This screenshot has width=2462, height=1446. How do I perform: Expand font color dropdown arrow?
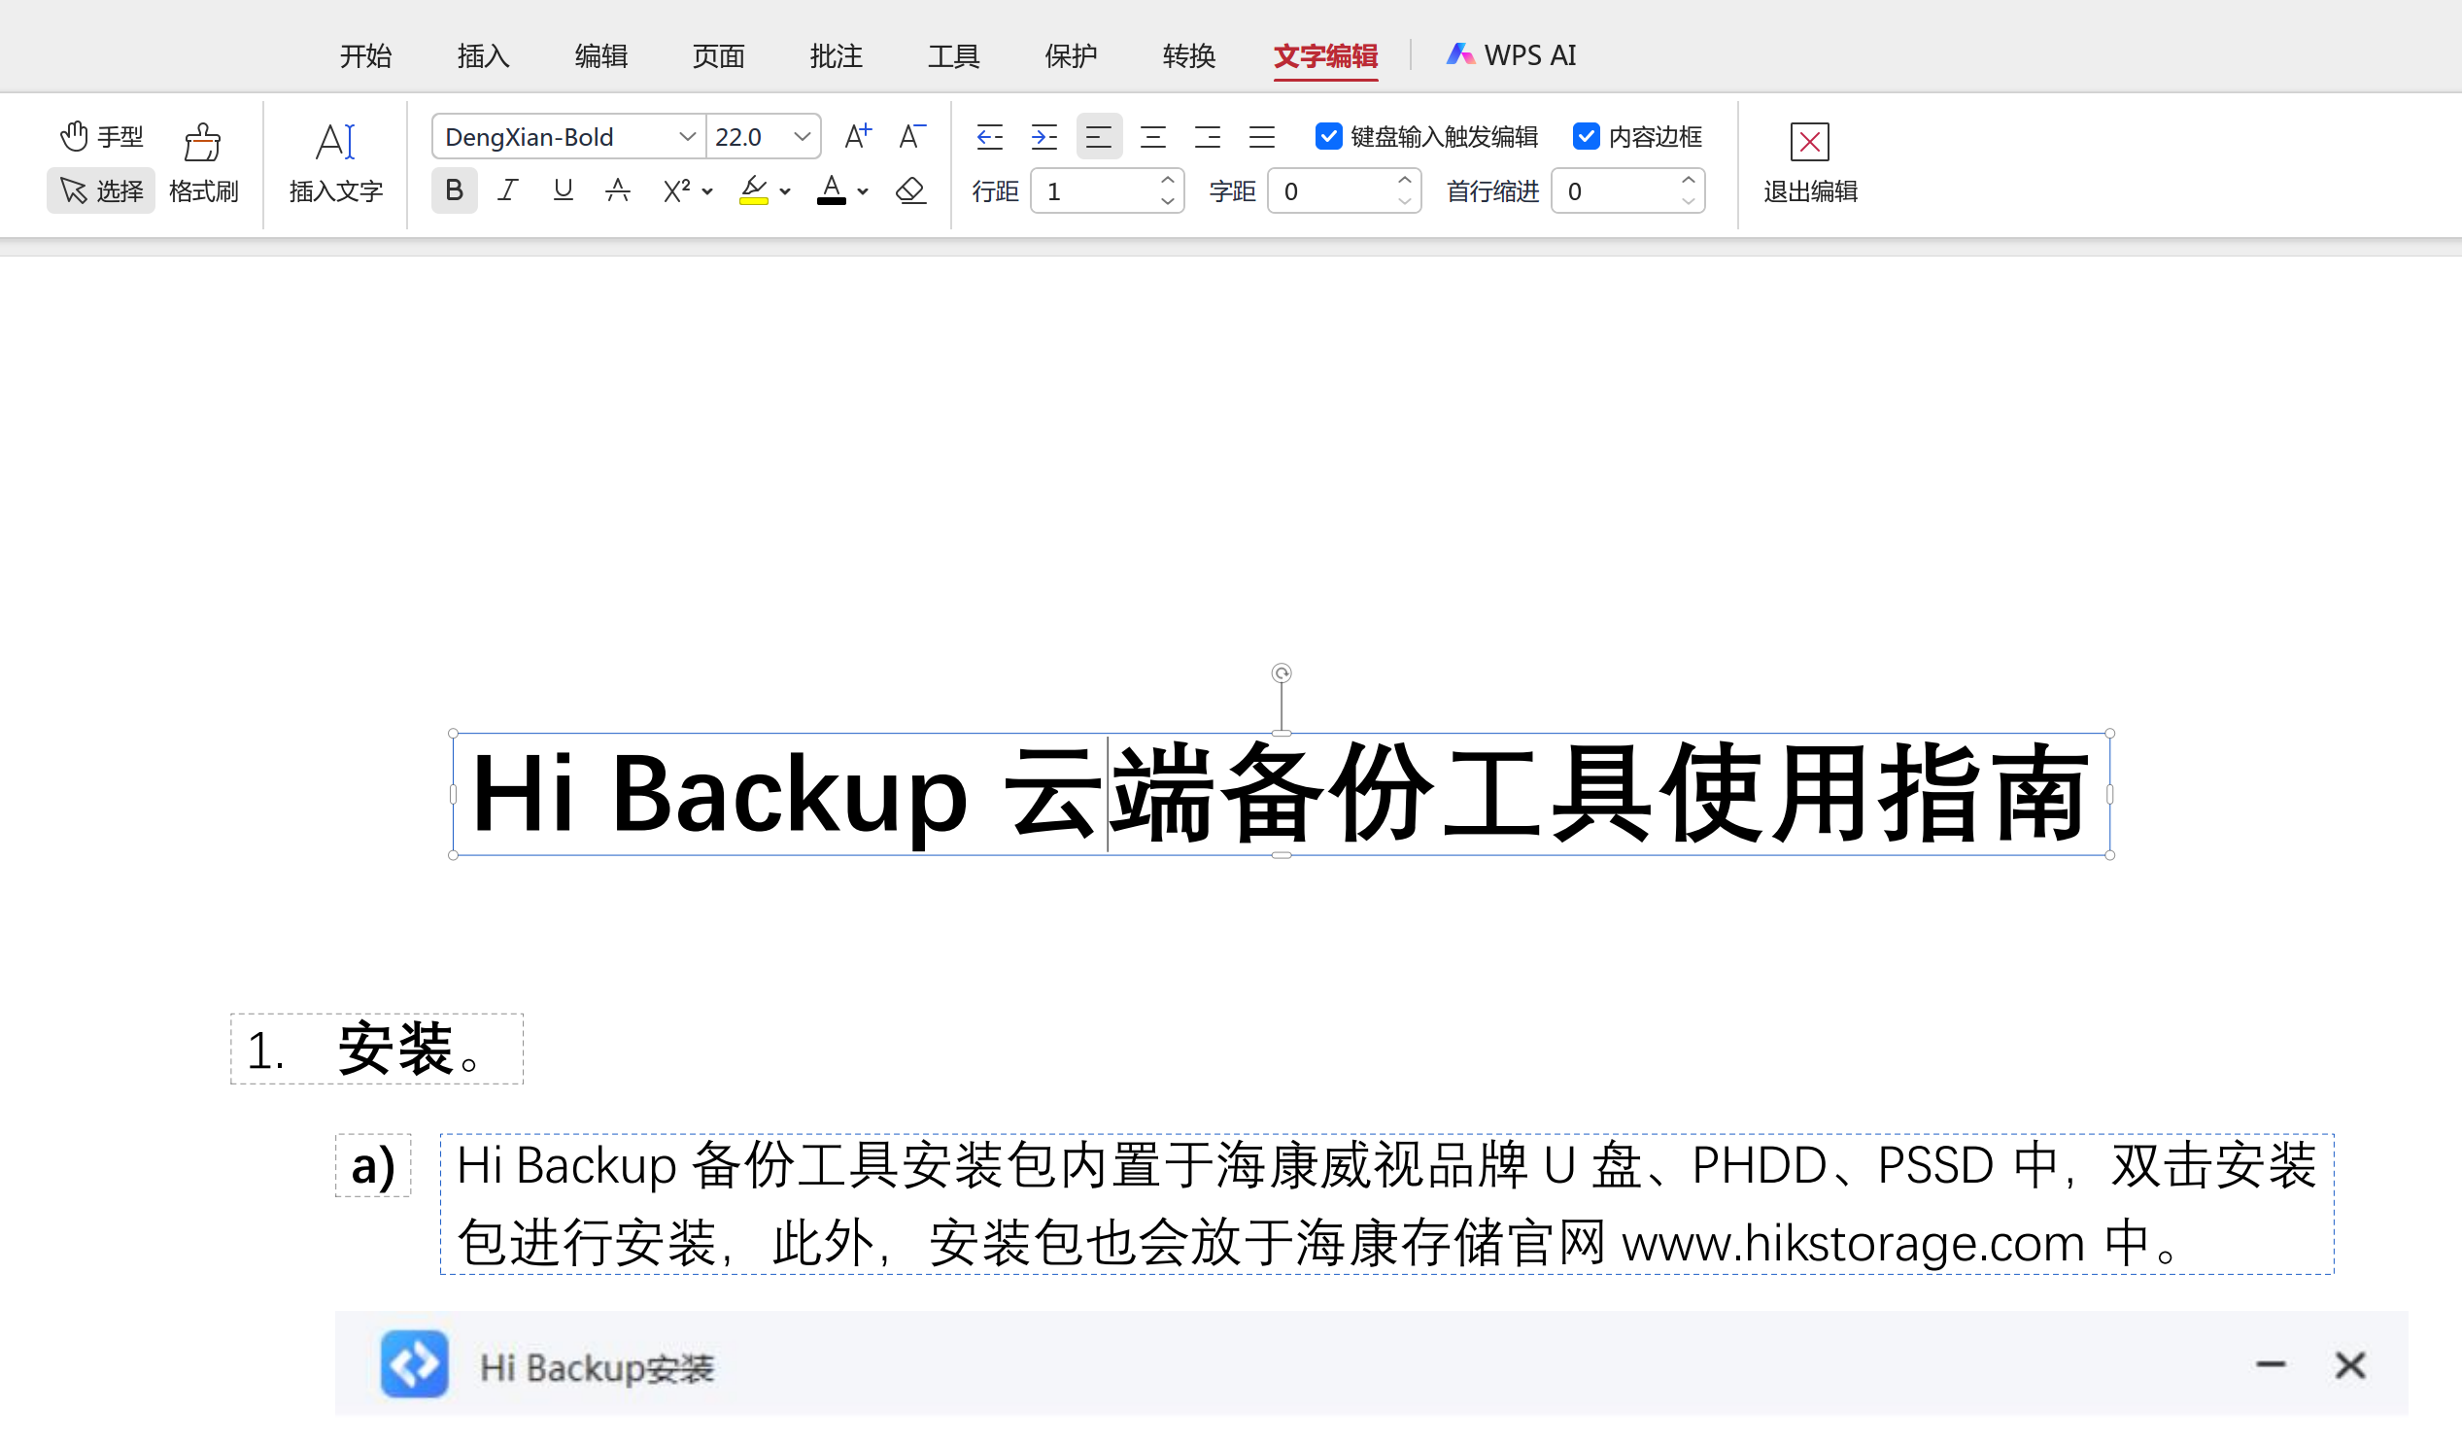pos(863,191)
